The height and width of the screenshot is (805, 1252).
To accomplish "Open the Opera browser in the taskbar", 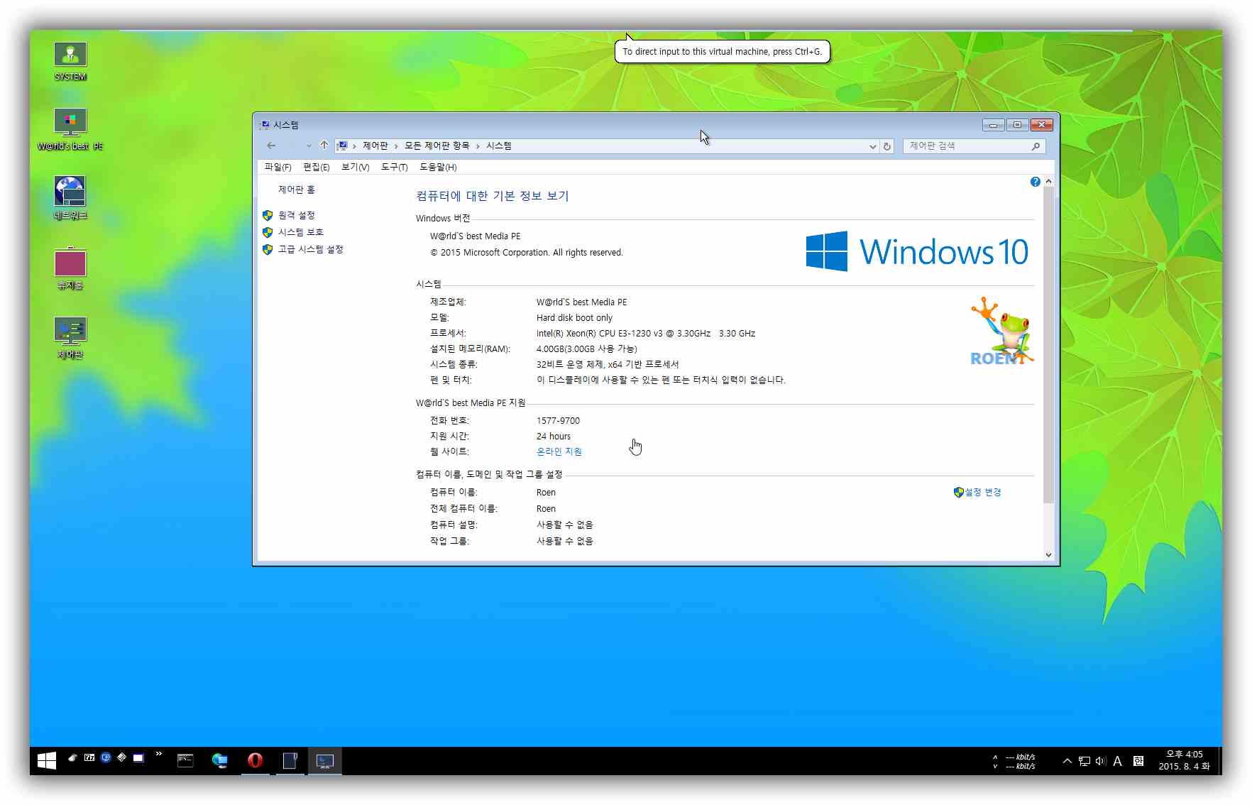I will coord(255,760).
